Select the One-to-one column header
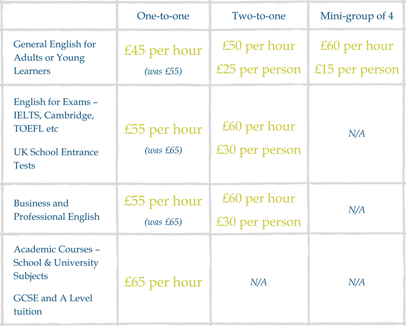 163,16
